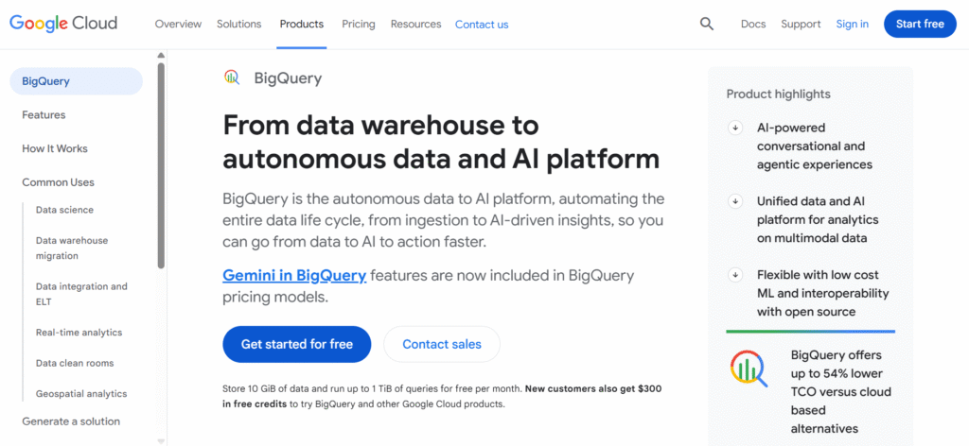The image size is (969, 446).
Task: Click the BigQuery product icon beside the title
Action: click(232, 77)
